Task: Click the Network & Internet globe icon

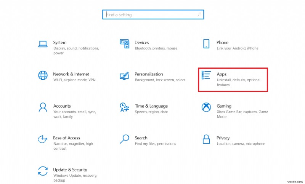Action: (43, 75)
